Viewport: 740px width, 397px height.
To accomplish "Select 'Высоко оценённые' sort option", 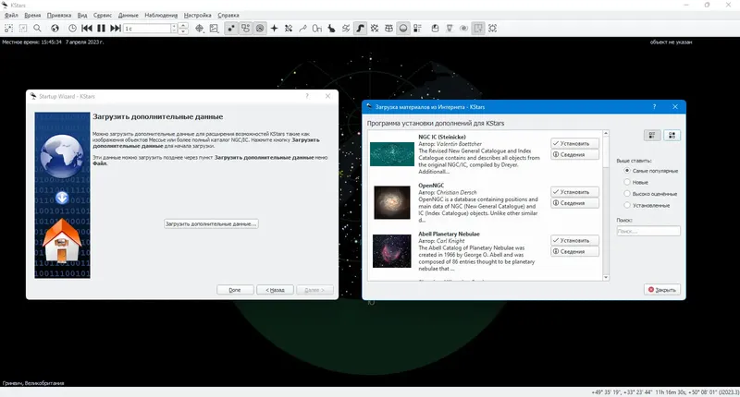I will tap(650, 194).
